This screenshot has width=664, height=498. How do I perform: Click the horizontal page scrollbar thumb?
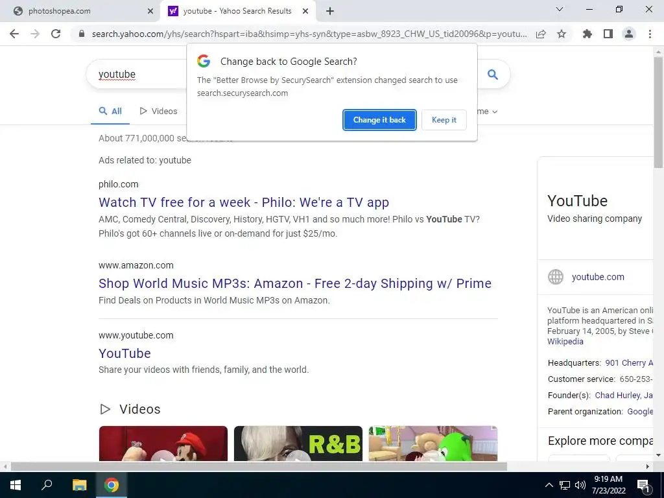coord(259,467)
